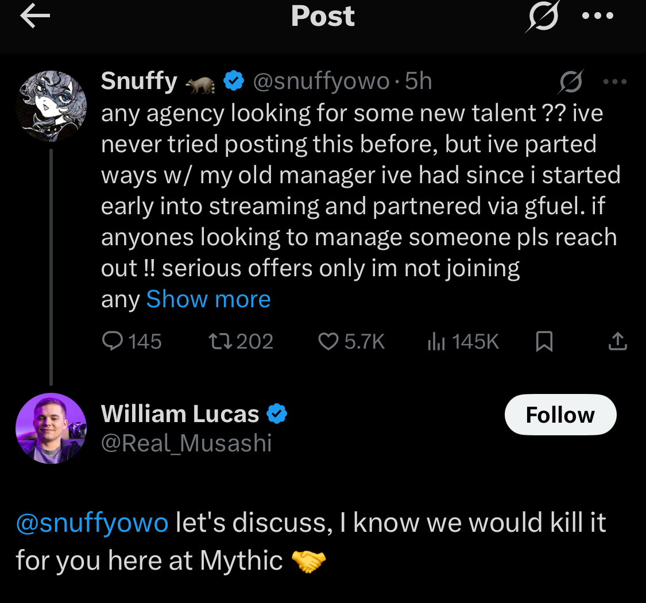Open the @Real_Musashi handle
The image size is (646, 603).
pos(186,443)
